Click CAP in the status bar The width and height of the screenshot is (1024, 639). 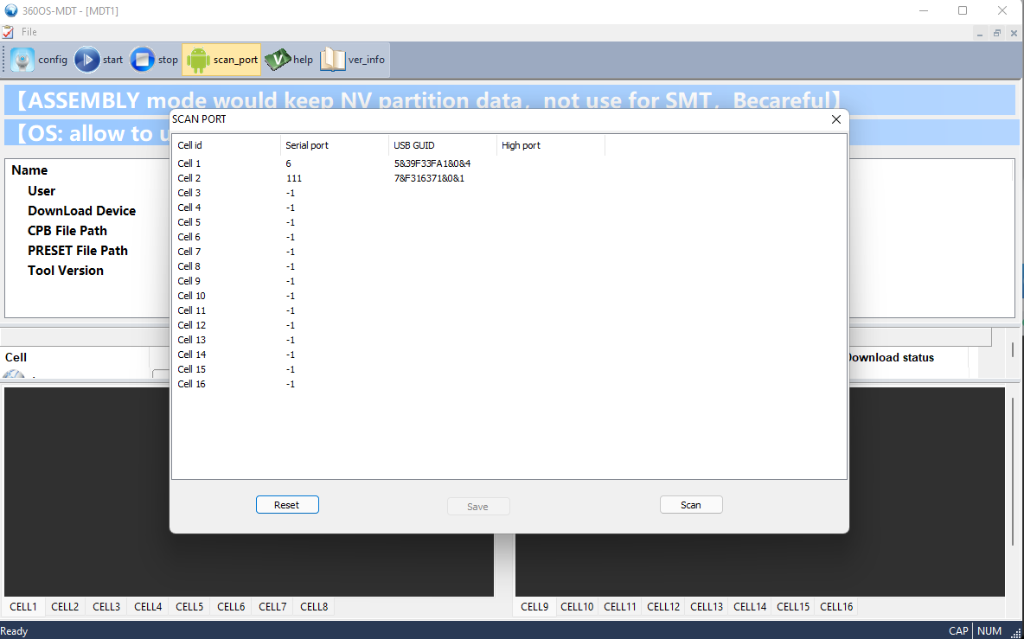point(957,630)
